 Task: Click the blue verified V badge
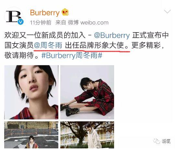tap(20, 22)
